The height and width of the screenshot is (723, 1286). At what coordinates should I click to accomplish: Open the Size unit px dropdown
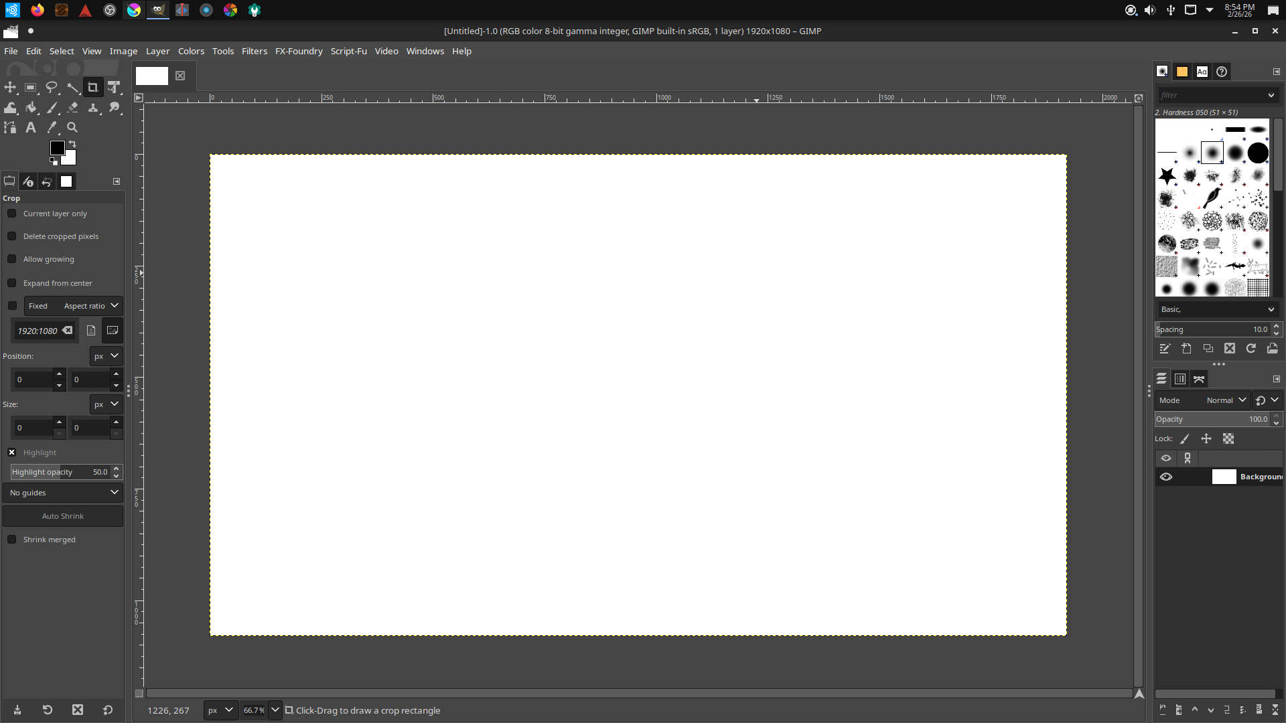tap(106, 404)
